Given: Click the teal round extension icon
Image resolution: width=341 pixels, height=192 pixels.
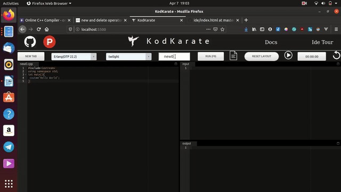Looking at the screenshot, I should pyautogui.click(x=294, y=29).
